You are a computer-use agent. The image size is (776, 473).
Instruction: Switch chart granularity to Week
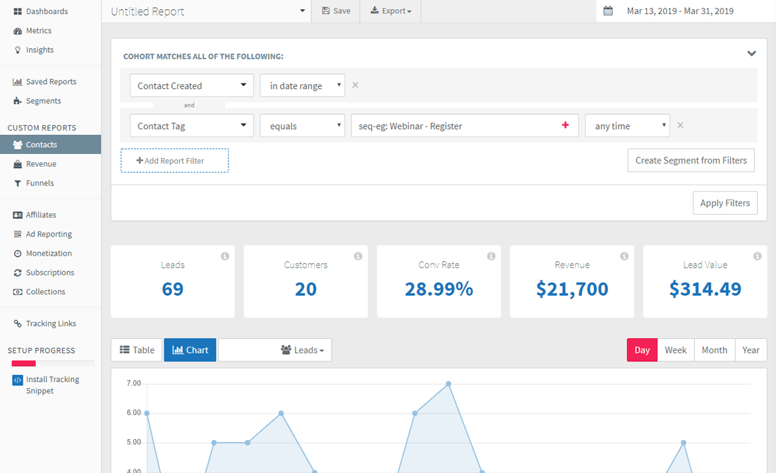[x=675, y=350]
